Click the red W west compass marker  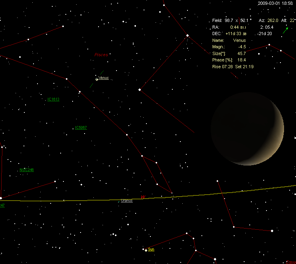click(142, 197)
